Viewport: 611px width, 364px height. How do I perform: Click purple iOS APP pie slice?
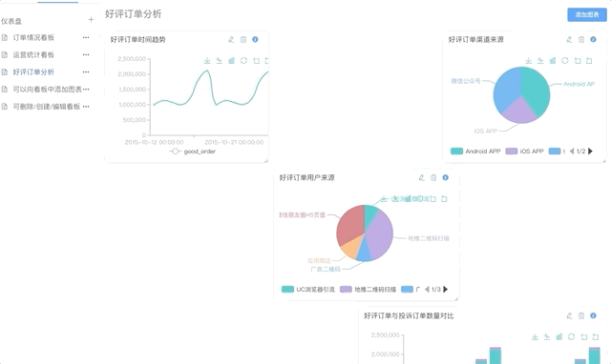519,111
